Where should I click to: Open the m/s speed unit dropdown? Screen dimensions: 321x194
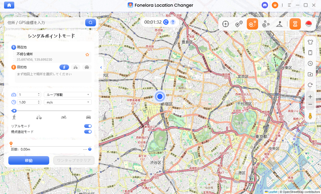click(x=67, y=102)
